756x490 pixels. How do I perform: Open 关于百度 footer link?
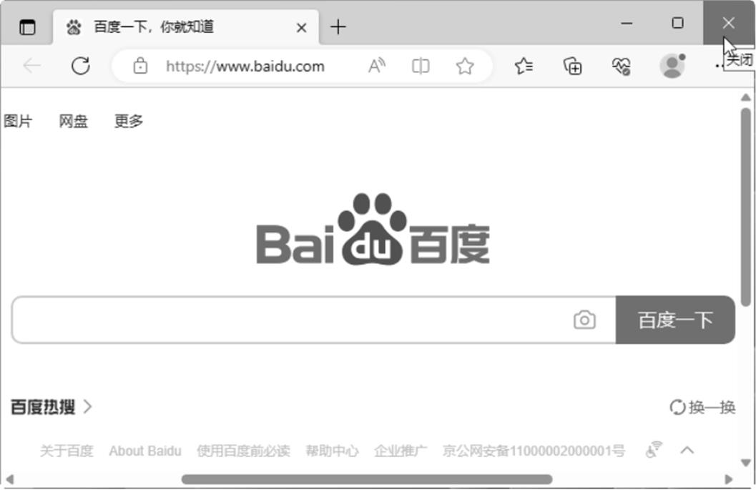[67, 451]
